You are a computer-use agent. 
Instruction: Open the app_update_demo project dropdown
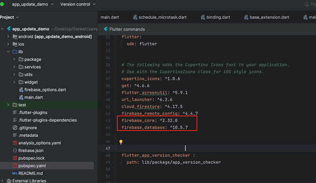[32, 4]
